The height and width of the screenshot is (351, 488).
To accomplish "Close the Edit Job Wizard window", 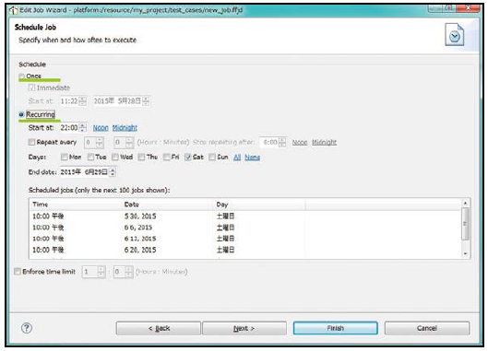I will (x=468, y=8).
